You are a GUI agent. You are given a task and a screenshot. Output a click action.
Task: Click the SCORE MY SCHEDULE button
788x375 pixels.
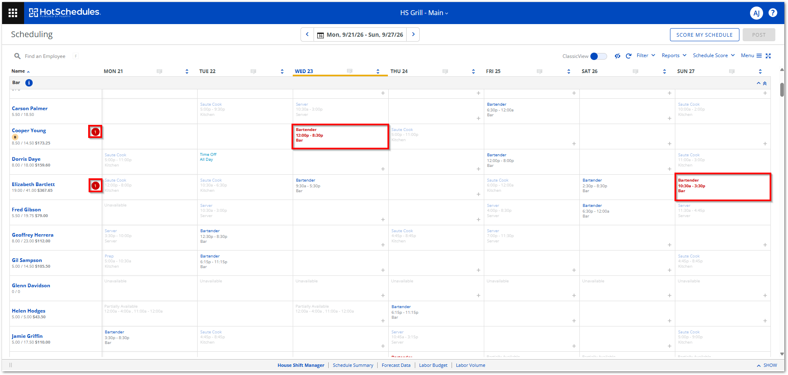[x=704, y=35]
